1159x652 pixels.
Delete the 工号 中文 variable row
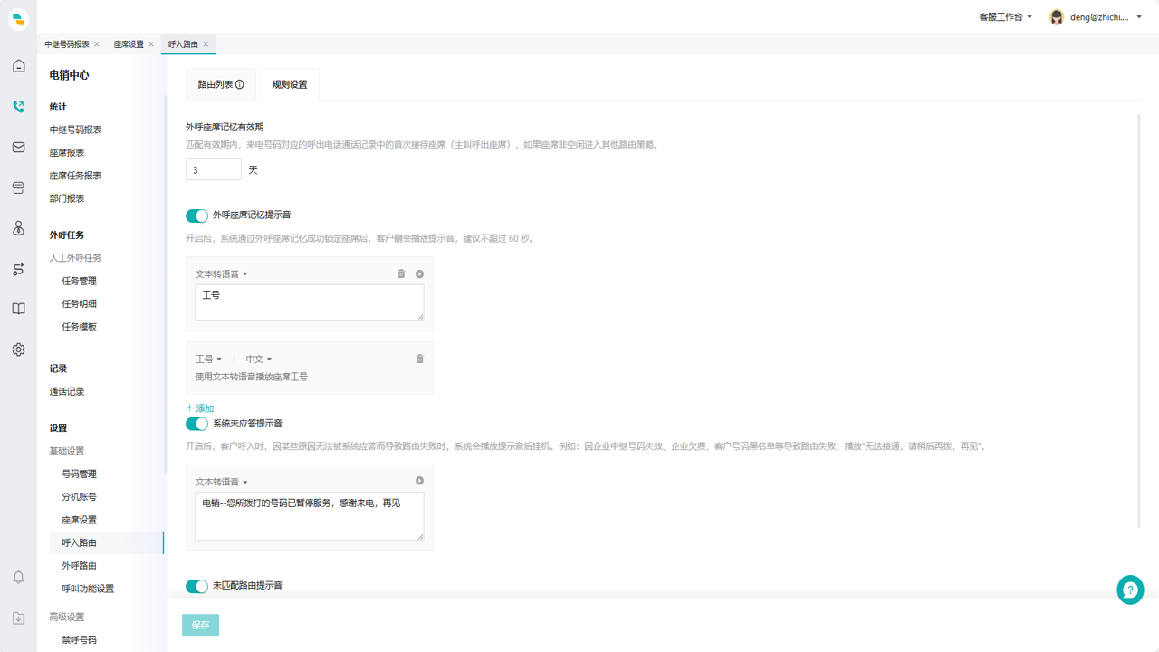(419, 359)
